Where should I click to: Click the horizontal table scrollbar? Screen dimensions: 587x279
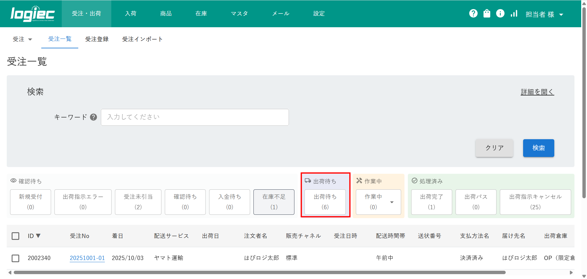click(259, 273)
